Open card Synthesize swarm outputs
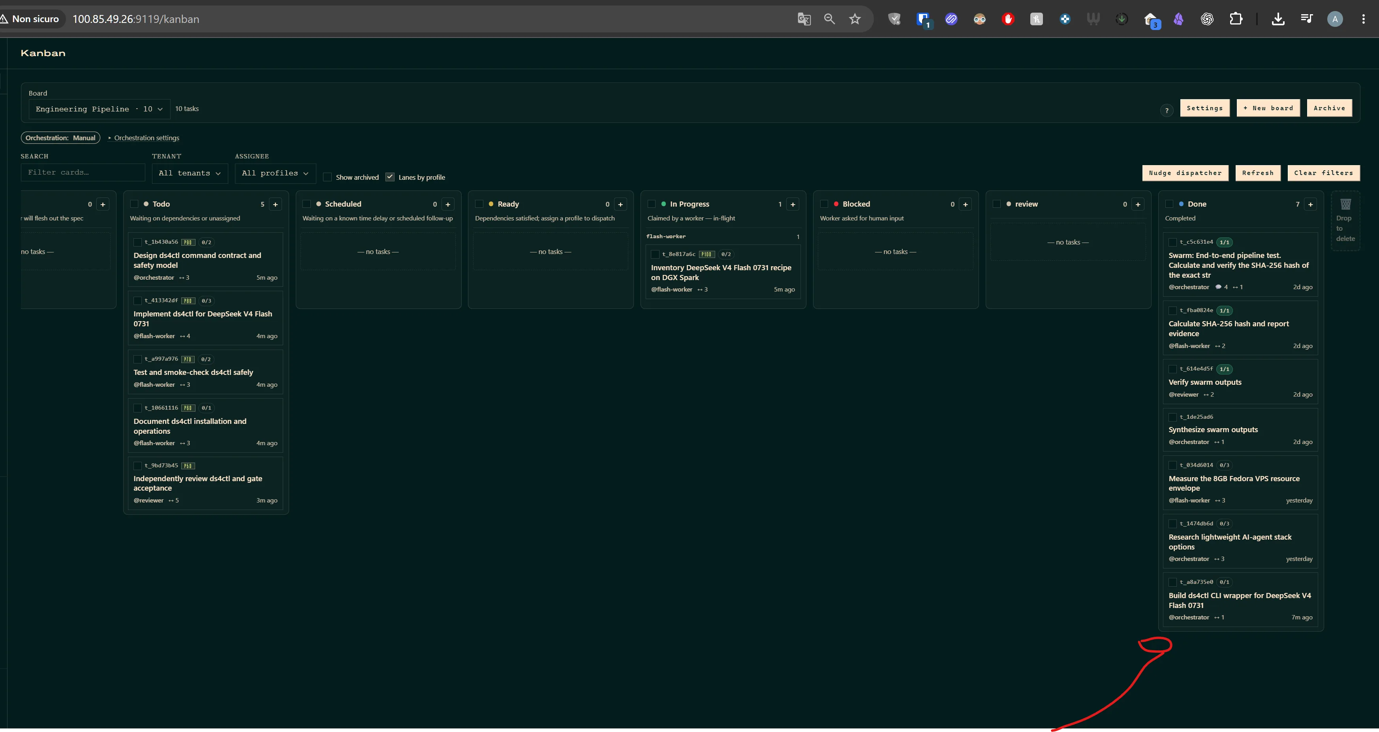Viewport: 1379px width, 732px height. click(x=1240, y=429)
